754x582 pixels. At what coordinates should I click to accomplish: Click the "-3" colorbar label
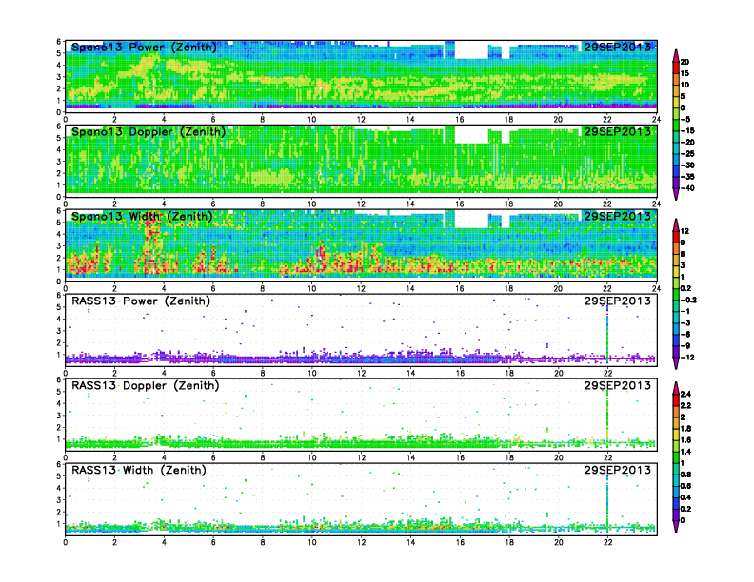point(685,323)
